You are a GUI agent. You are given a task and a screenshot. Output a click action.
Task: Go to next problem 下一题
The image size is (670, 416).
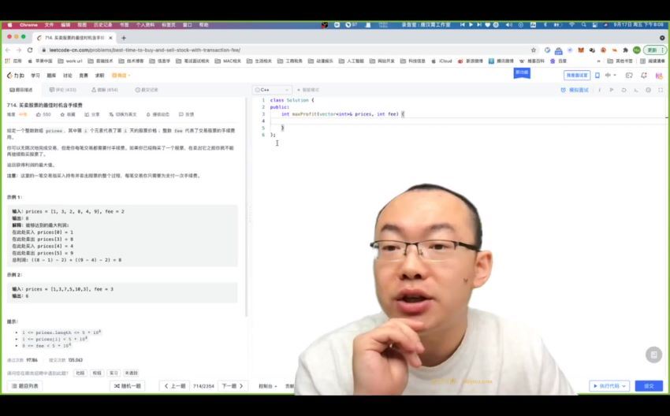click(233, 386)
